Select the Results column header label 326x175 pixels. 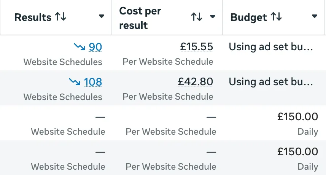tap(33, 17)
